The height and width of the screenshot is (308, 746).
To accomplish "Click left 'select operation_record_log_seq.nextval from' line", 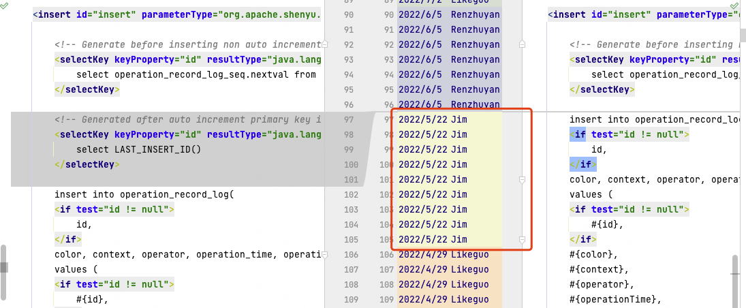I will click(196, 74).
